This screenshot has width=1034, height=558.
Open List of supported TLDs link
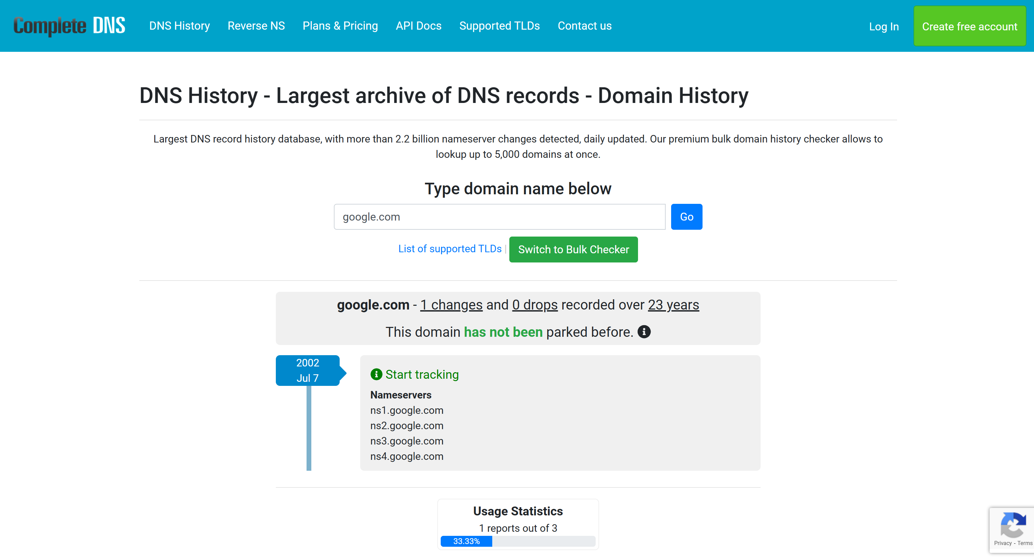point(450,249)
